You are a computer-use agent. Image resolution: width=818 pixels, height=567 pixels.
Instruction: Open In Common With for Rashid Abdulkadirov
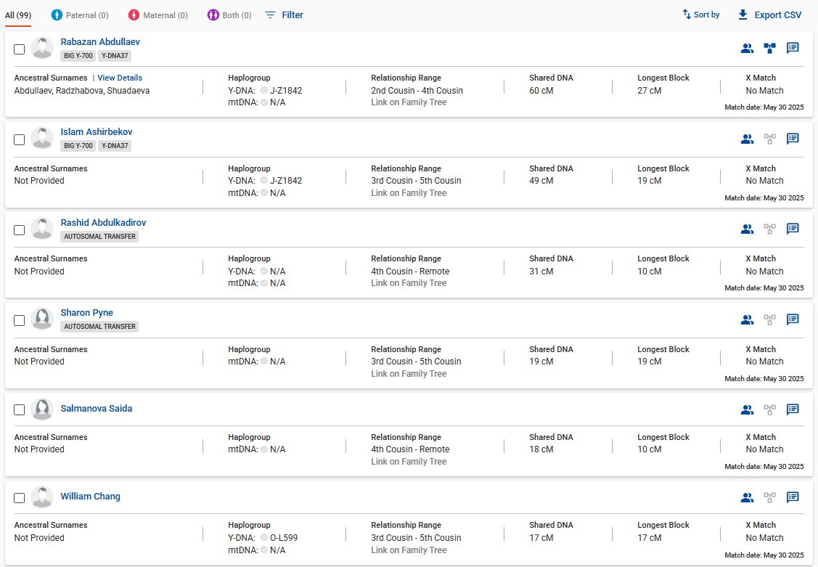747,229
